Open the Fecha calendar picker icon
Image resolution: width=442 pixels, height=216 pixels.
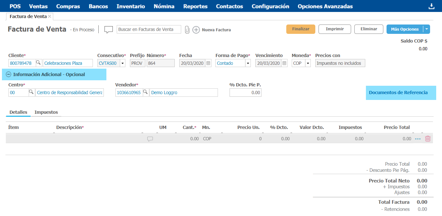[x=208, y=63]
